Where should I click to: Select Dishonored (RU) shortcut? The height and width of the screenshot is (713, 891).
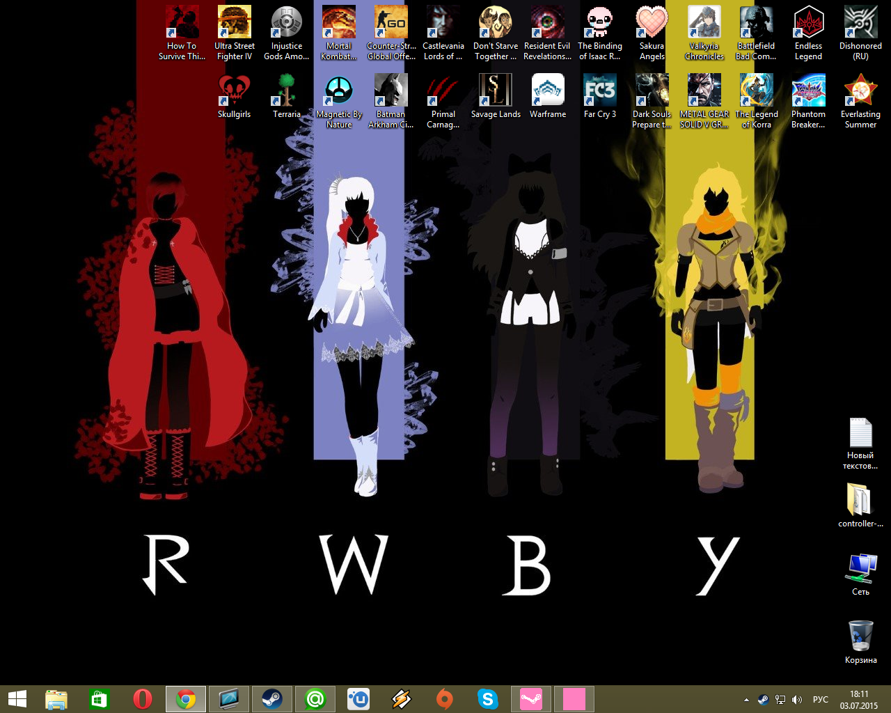pyautogui.click(x=861, y=33)
